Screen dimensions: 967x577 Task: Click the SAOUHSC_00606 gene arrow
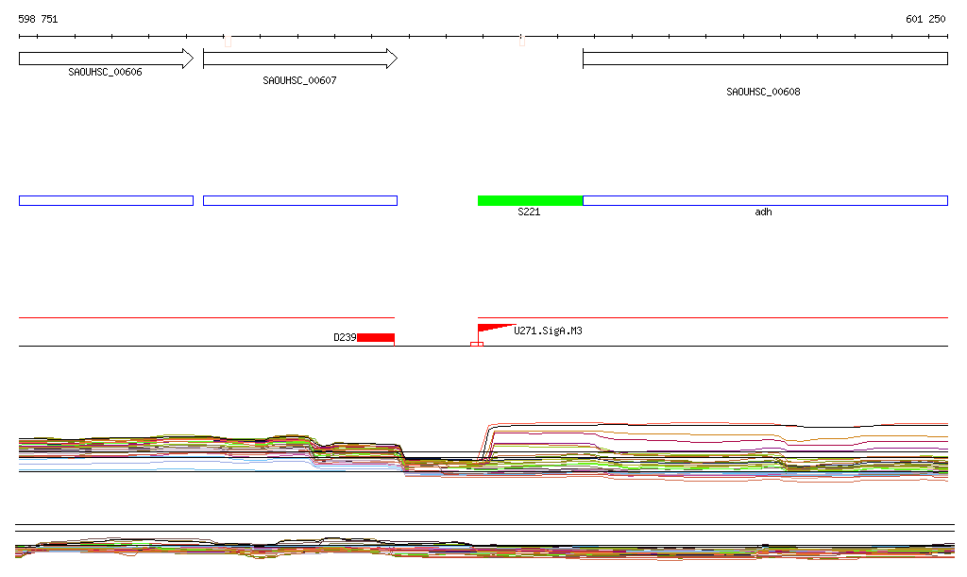coord(106,59)
